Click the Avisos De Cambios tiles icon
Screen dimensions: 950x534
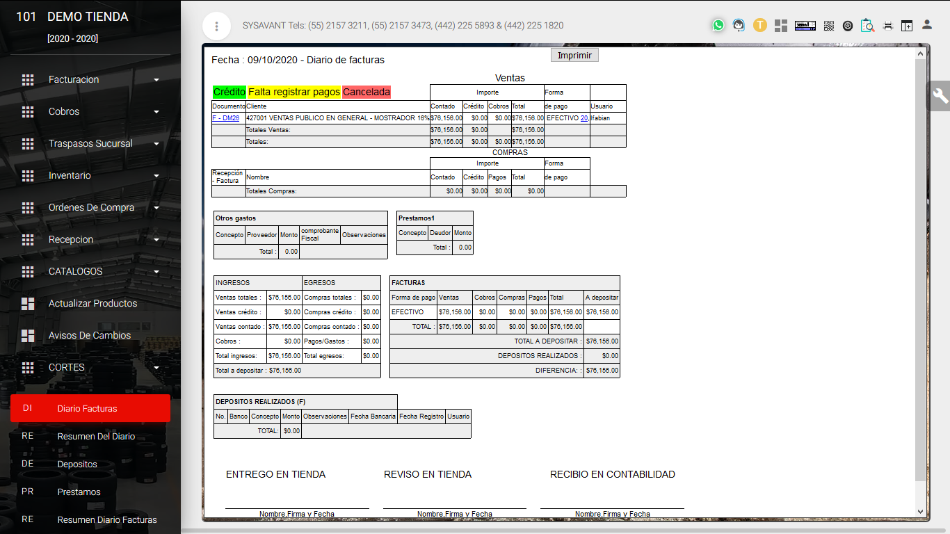pyautogui.click(x=28, y=336)
